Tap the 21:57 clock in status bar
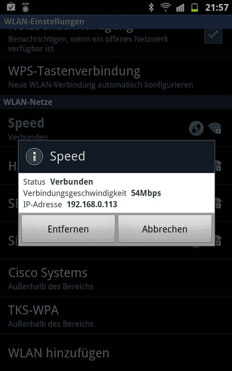The image size is (232, 371). point(217,7)
